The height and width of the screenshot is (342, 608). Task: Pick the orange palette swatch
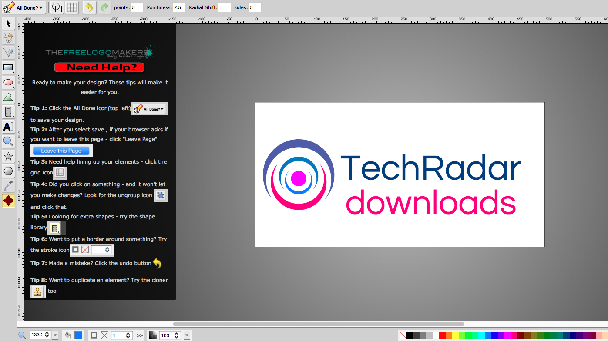point(449,335)
